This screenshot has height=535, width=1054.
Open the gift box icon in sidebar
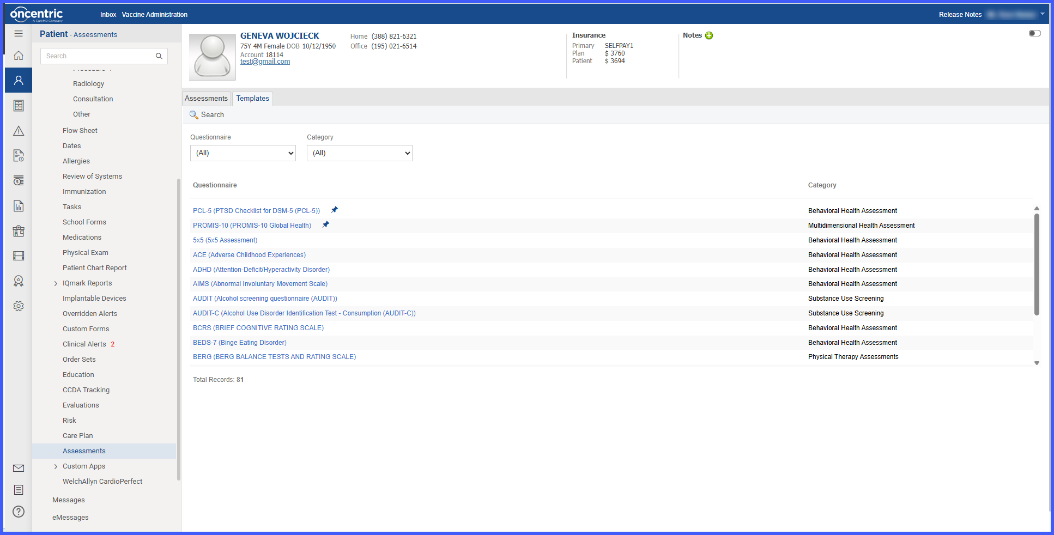[19, 231]
